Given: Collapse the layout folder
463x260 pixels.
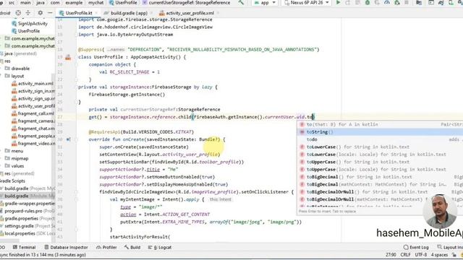Looking at the screenshot, I should tap(1, 76).
